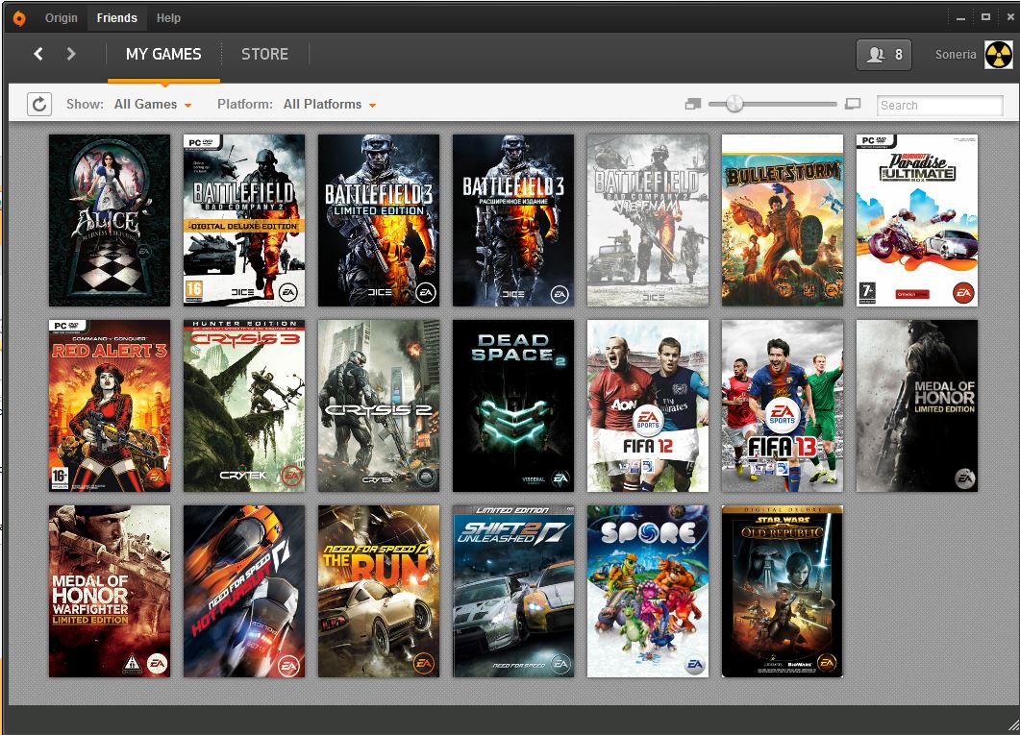Select FIFA 12 game tile

coord(648,406)
